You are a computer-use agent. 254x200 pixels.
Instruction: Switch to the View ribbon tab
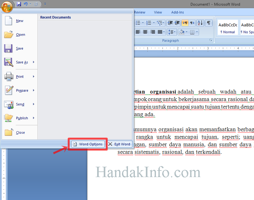coord(158,12)
